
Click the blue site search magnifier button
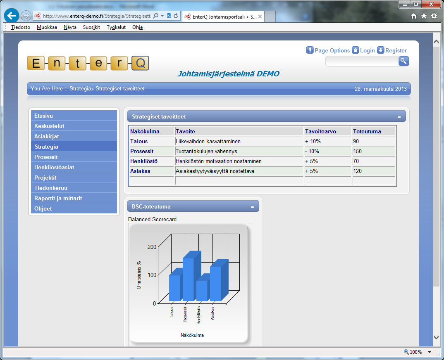(403, 61)
